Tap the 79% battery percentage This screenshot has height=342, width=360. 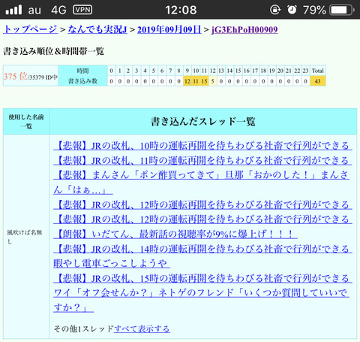pos(314,10)
